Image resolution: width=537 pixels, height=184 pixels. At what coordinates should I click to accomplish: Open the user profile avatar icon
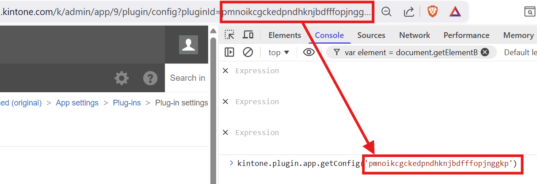tap(188, 45)
